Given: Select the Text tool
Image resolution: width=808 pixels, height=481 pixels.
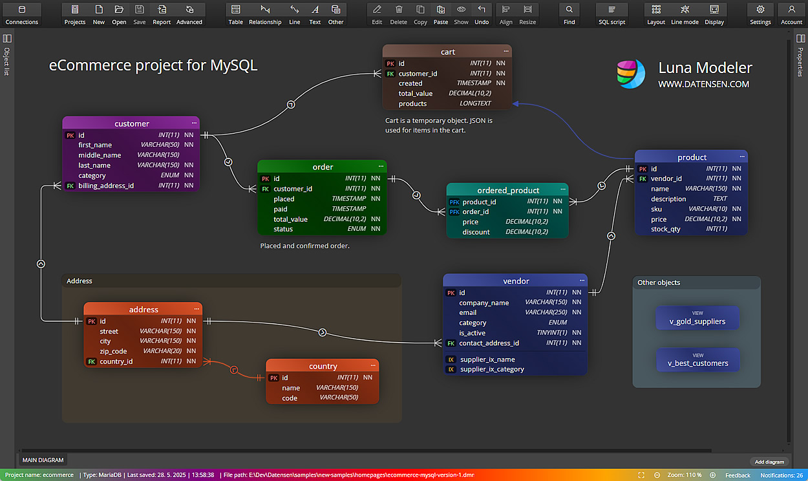Looking at the screenshot, I should point(315,14).
